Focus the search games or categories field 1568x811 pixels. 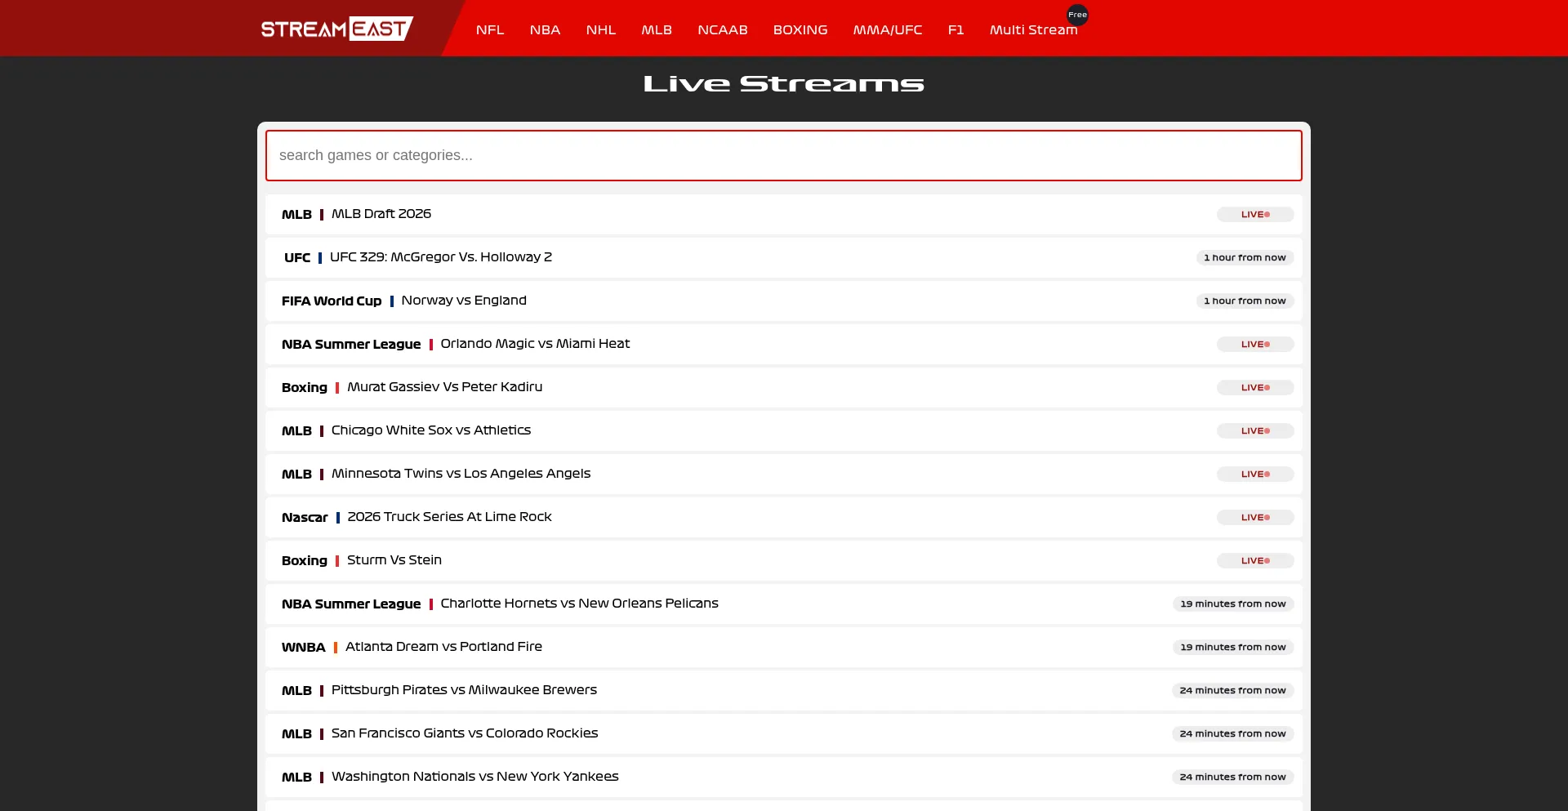click(x=784, y=155)
